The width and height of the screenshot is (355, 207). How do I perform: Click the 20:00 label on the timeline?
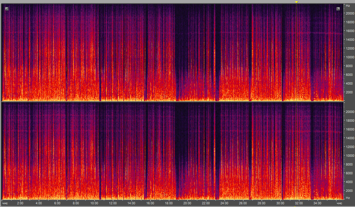187,203
